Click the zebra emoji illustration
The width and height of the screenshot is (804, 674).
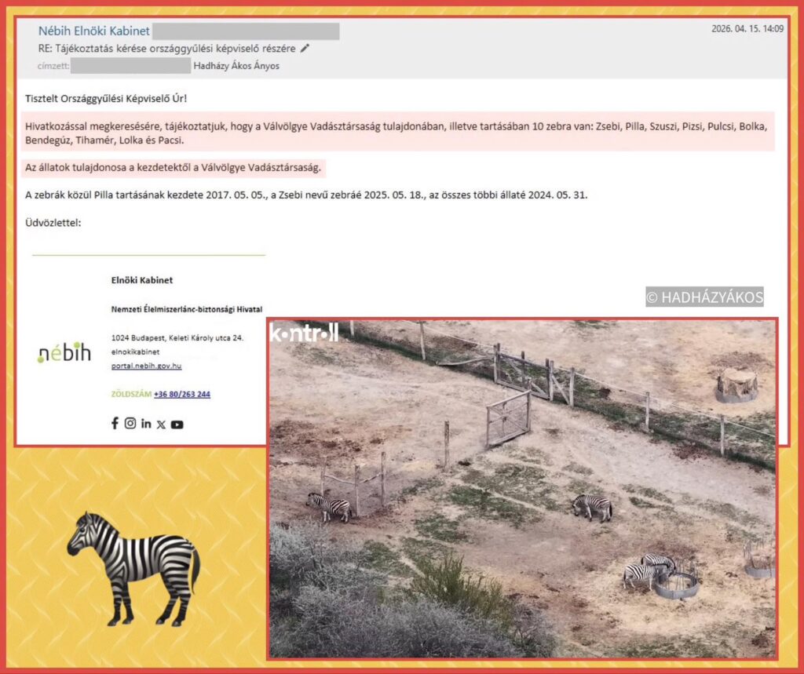point(132,568)
